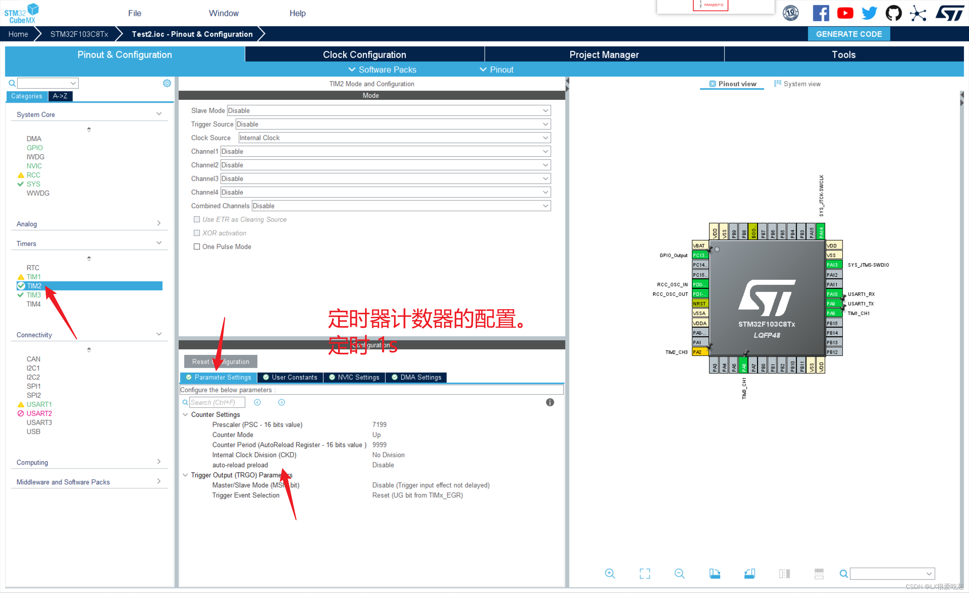Open the Clock Configuration tab
The image size is (969, 593).
point(365,55)
